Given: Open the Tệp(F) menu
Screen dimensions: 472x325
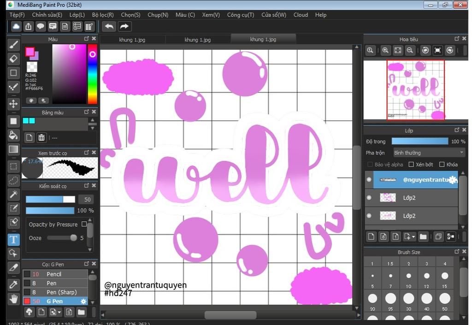Looking at the screenshot, I should coord(17,15).
